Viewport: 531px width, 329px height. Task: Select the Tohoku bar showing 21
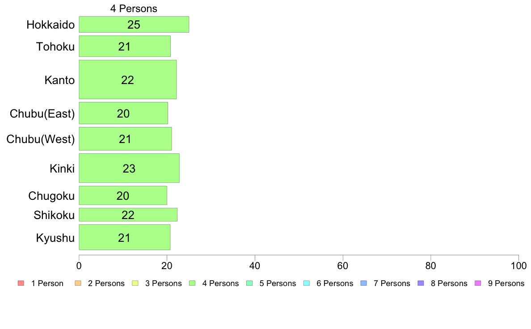(x=125, y=46)
